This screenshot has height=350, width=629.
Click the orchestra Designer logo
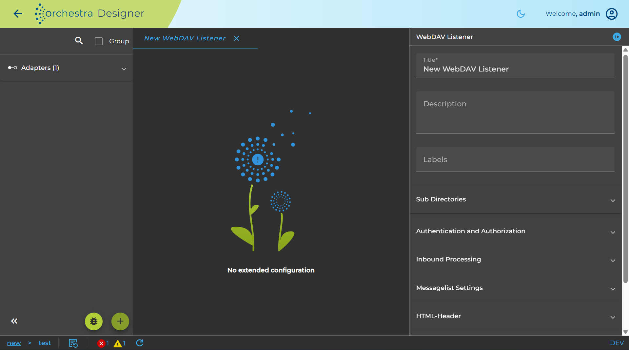89,13
